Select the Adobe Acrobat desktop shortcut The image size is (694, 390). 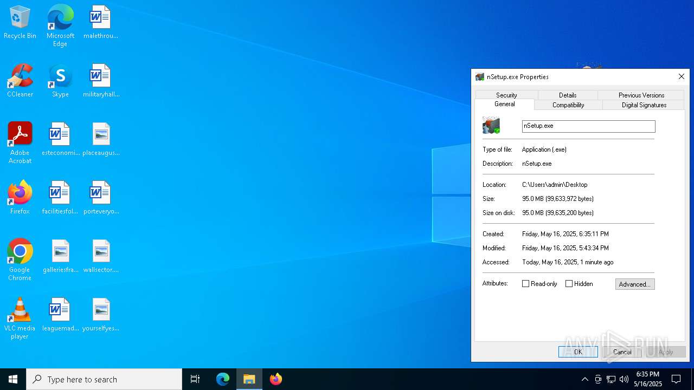pos(20,143)
